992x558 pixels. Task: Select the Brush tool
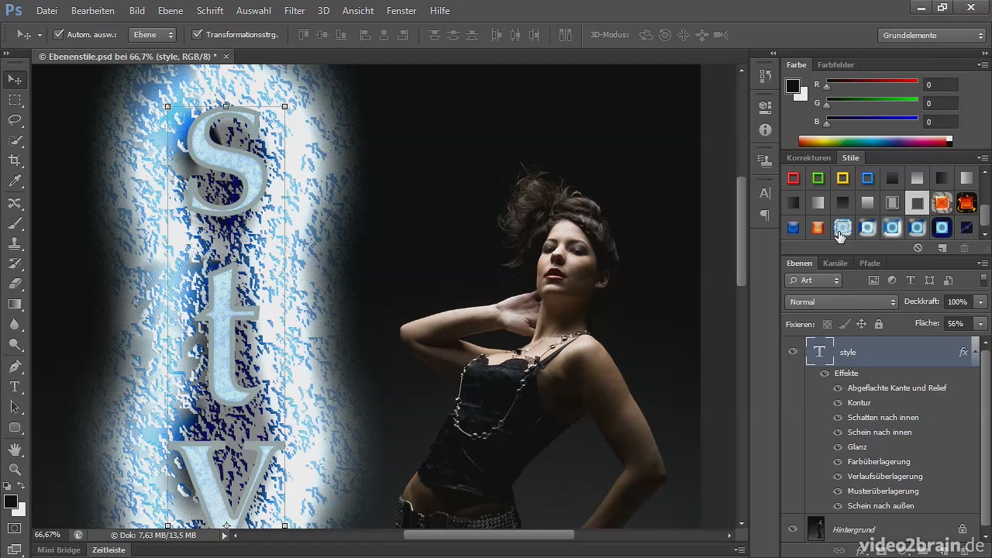click(15, 223)
